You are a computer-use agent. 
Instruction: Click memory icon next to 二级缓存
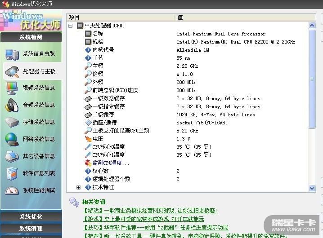[88, 115]
